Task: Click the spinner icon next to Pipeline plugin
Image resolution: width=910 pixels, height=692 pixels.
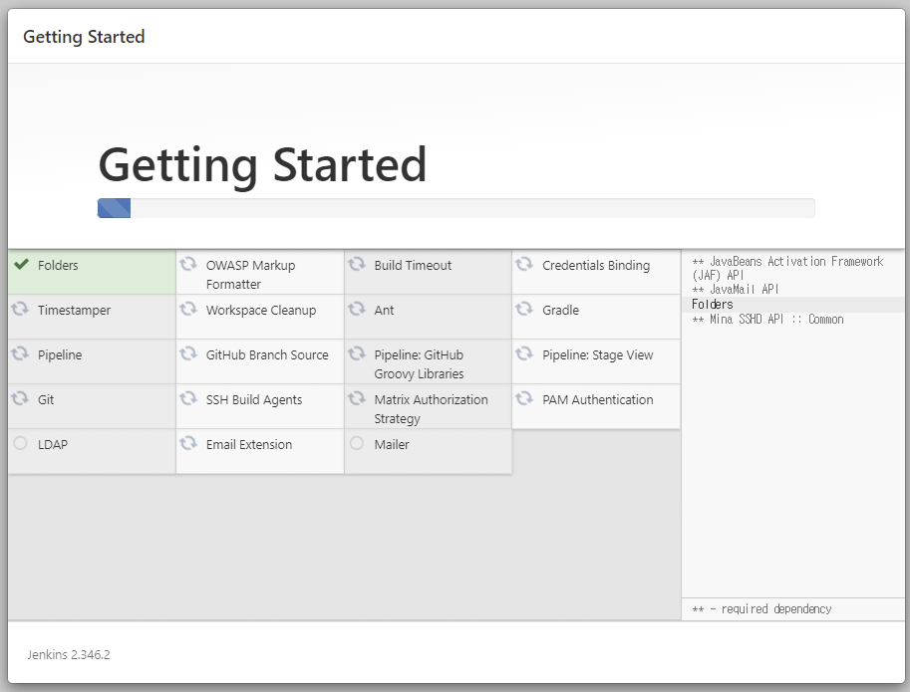Action: (x=20, y=353)
